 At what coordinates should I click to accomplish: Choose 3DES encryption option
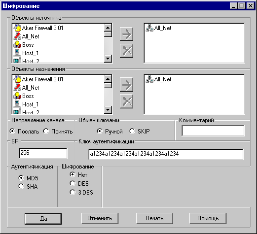click(x=81, y=192)
